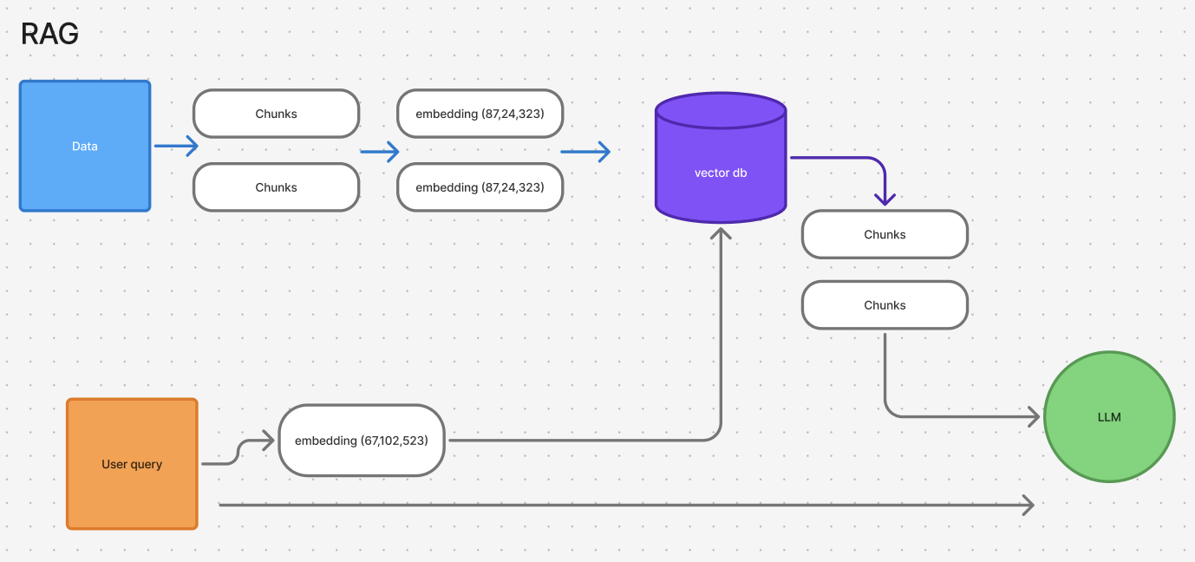The width and height of the screenshot is (1195, 562).
Task: Select the RAG title text
Action: click(49, 34)
